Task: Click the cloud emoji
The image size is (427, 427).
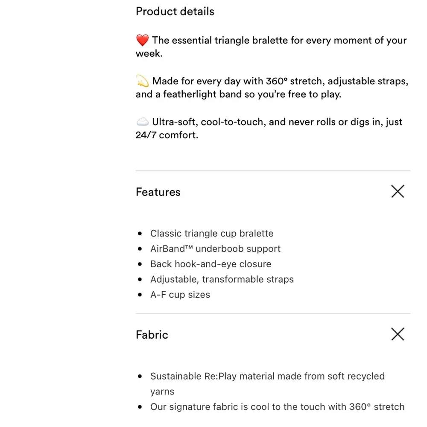Action: [142, 122]
